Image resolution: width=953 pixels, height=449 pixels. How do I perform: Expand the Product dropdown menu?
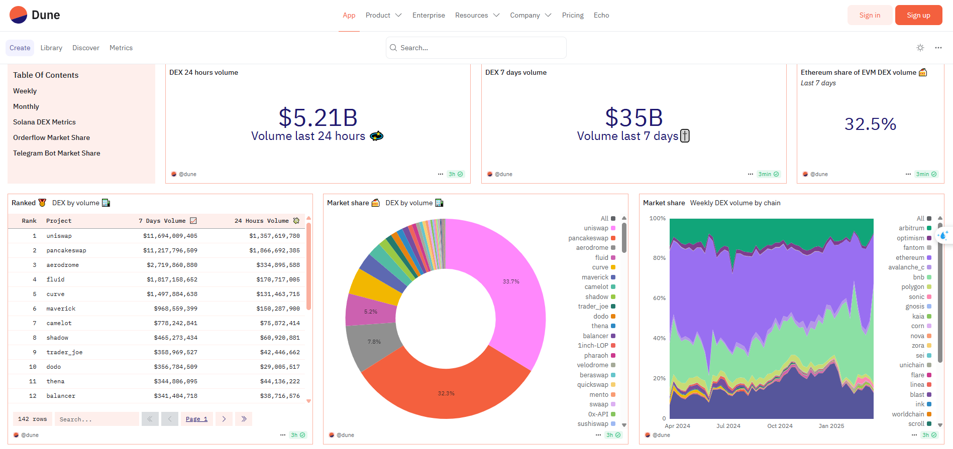(384, 15)
